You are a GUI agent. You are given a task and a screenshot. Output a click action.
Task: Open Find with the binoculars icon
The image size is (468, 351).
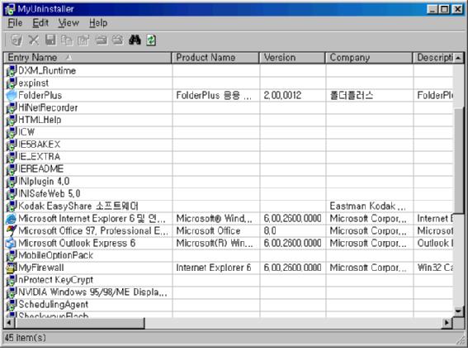point(135,40)
